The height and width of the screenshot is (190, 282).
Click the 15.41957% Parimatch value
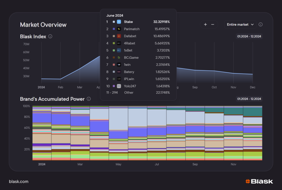coord(162,29)
